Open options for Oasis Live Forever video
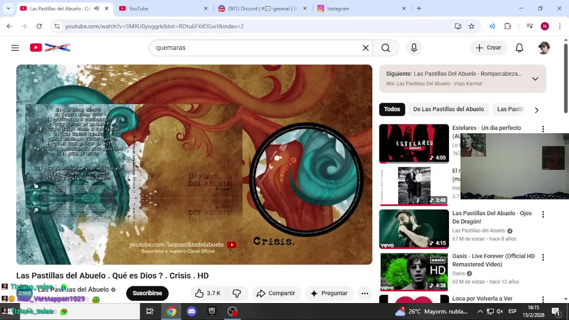569x320 pixels. click(543, 257)
